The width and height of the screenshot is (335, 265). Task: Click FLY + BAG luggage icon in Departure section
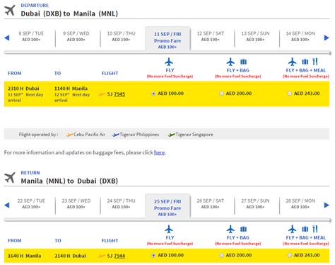[x=243, y=62]
